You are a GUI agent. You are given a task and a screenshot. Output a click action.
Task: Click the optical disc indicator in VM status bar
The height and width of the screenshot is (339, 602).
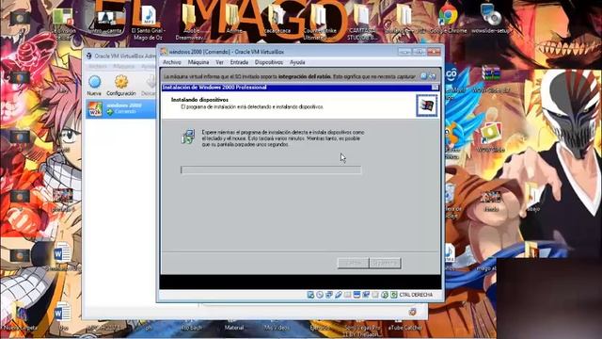tap(320, 295)
